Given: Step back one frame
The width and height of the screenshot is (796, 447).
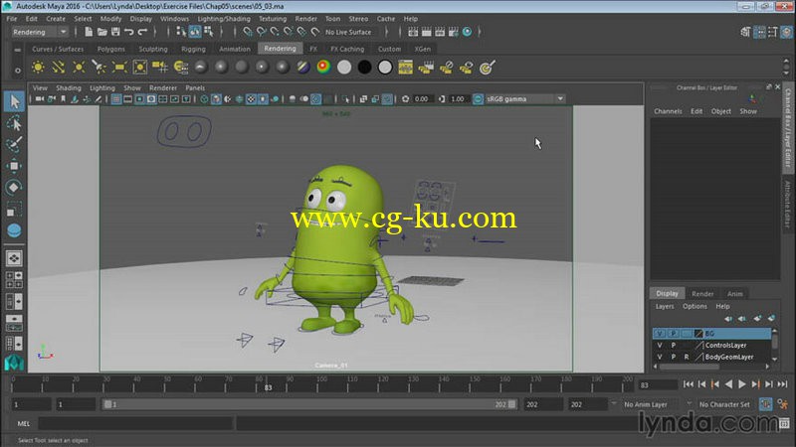Looking at the screenshot, I should (701, 384).
